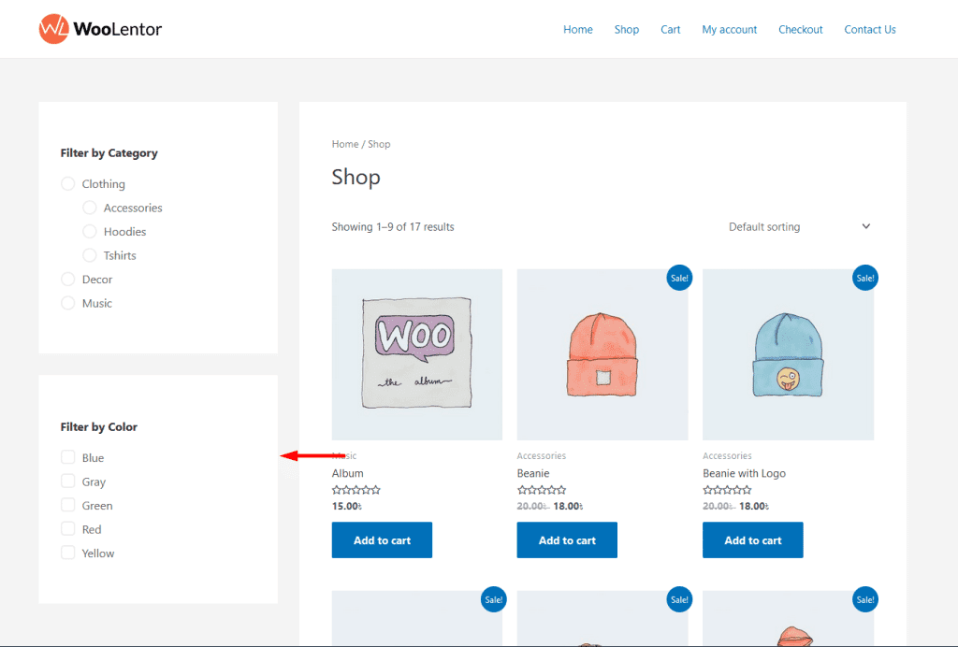
Task: Click the Sale badge on Beanie with Logo
Action: [864, 278]
